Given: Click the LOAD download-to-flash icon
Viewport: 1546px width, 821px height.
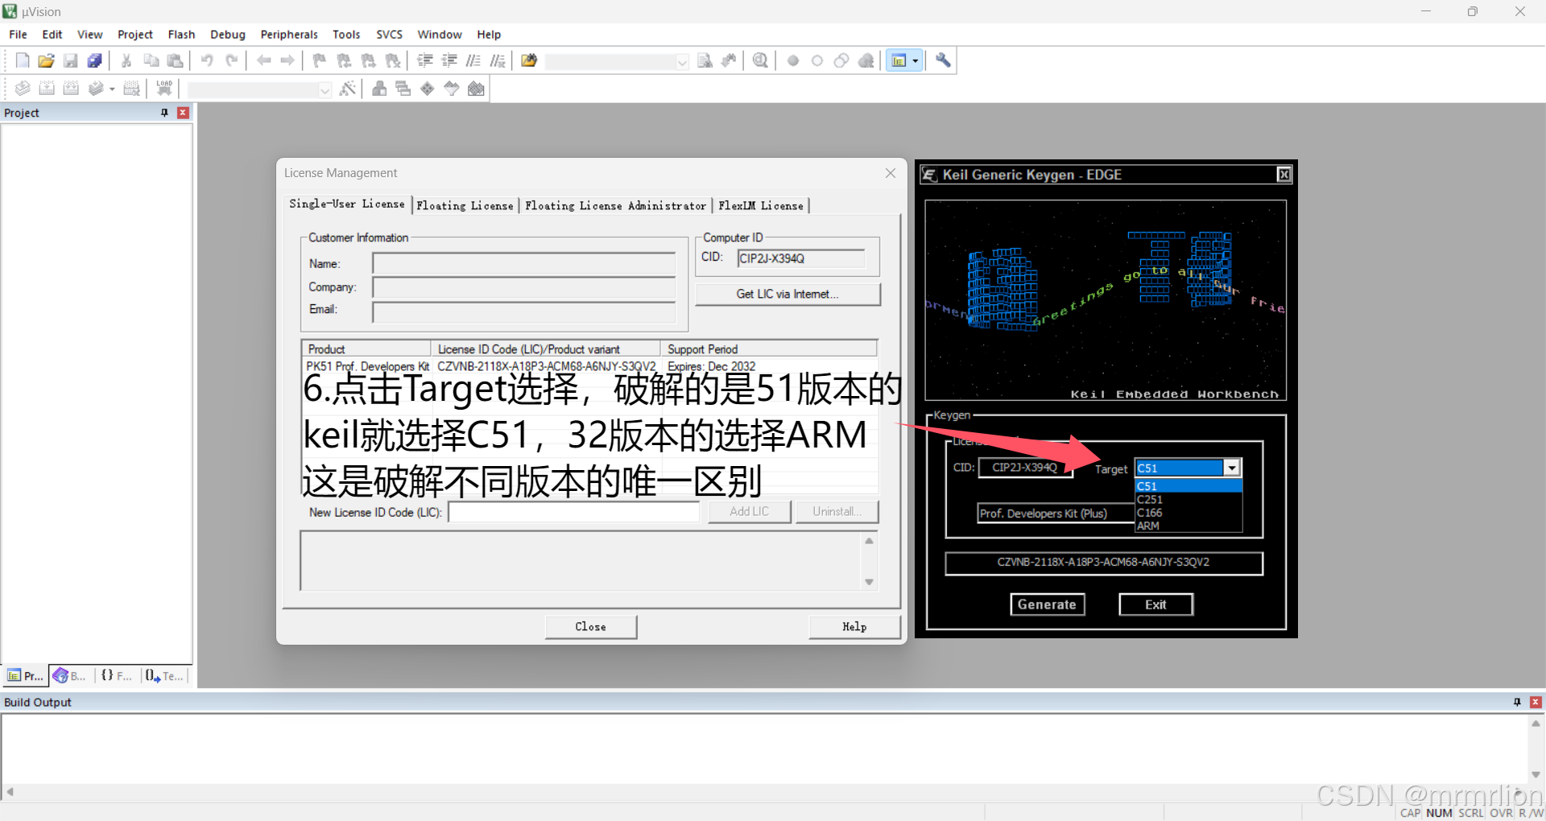Looking at the screenshot, I should (164, 89).
